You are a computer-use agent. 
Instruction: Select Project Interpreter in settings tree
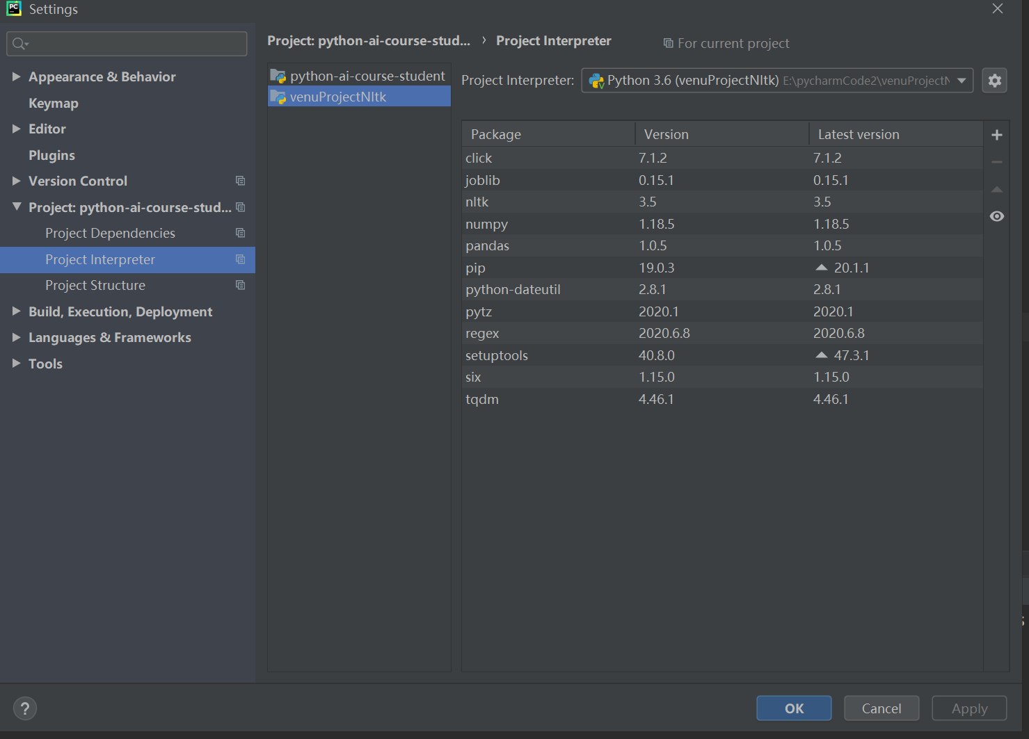(x=127, y=259)
